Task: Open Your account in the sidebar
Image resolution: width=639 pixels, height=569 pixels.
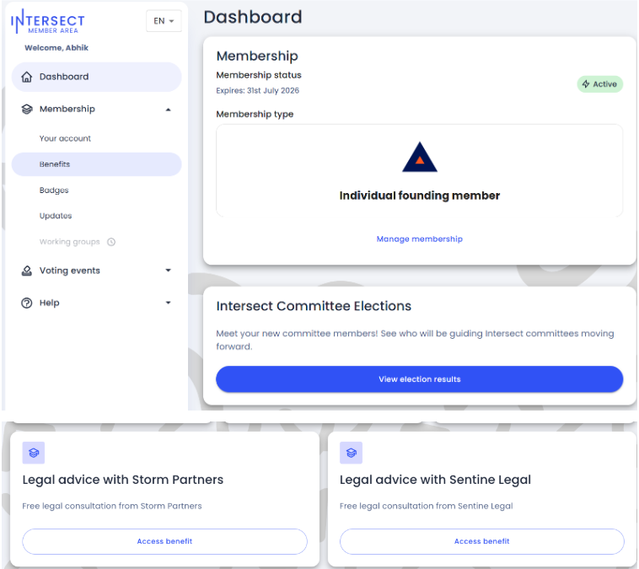Action: (65, 138)
